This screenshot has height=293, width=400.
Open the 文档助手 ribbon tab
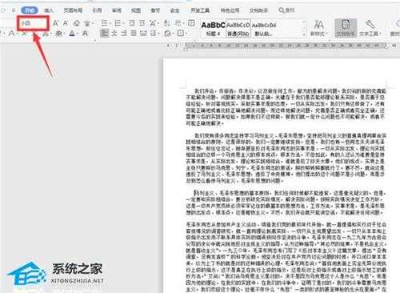click(x=258, y=10)
